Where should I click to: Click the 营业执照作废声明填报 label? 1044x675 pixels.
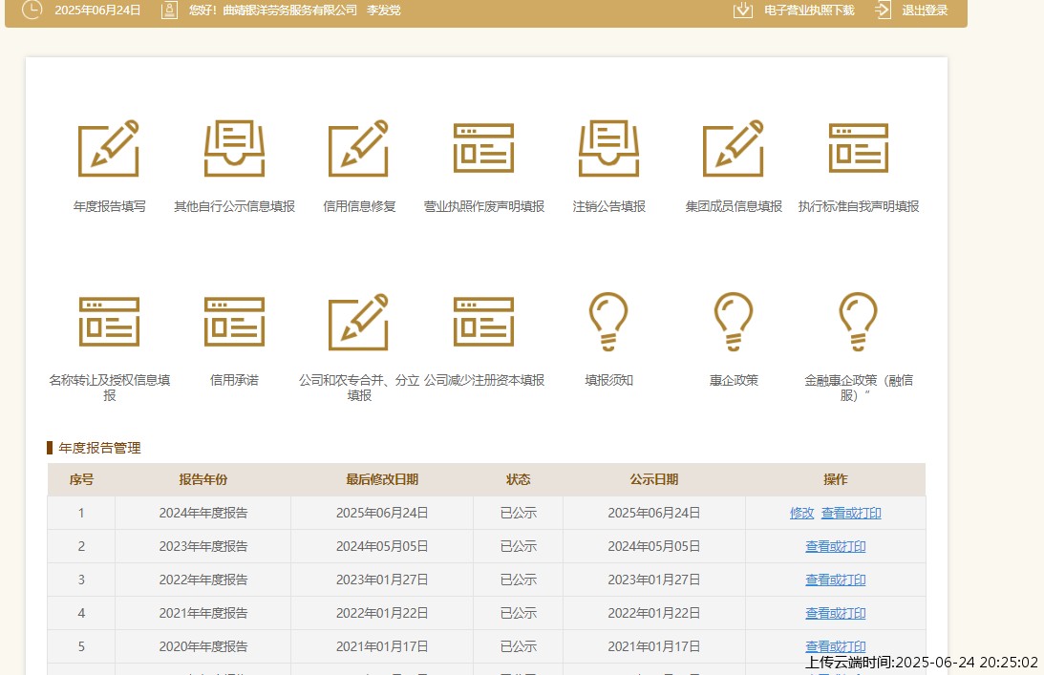(484, 206)
